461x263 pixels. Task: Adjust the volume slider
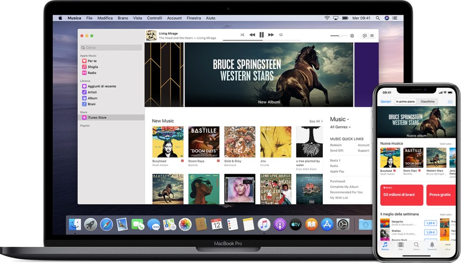point(339,36)
